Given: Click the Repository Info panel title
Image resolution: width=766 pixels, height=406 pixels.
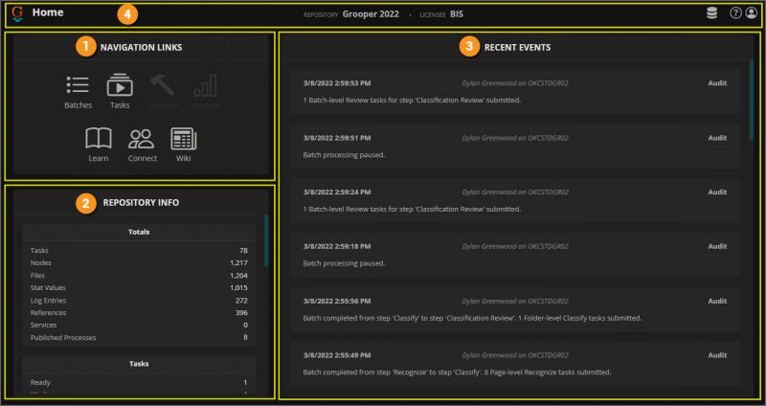Looking at the screenshot, I should [141, 203].
